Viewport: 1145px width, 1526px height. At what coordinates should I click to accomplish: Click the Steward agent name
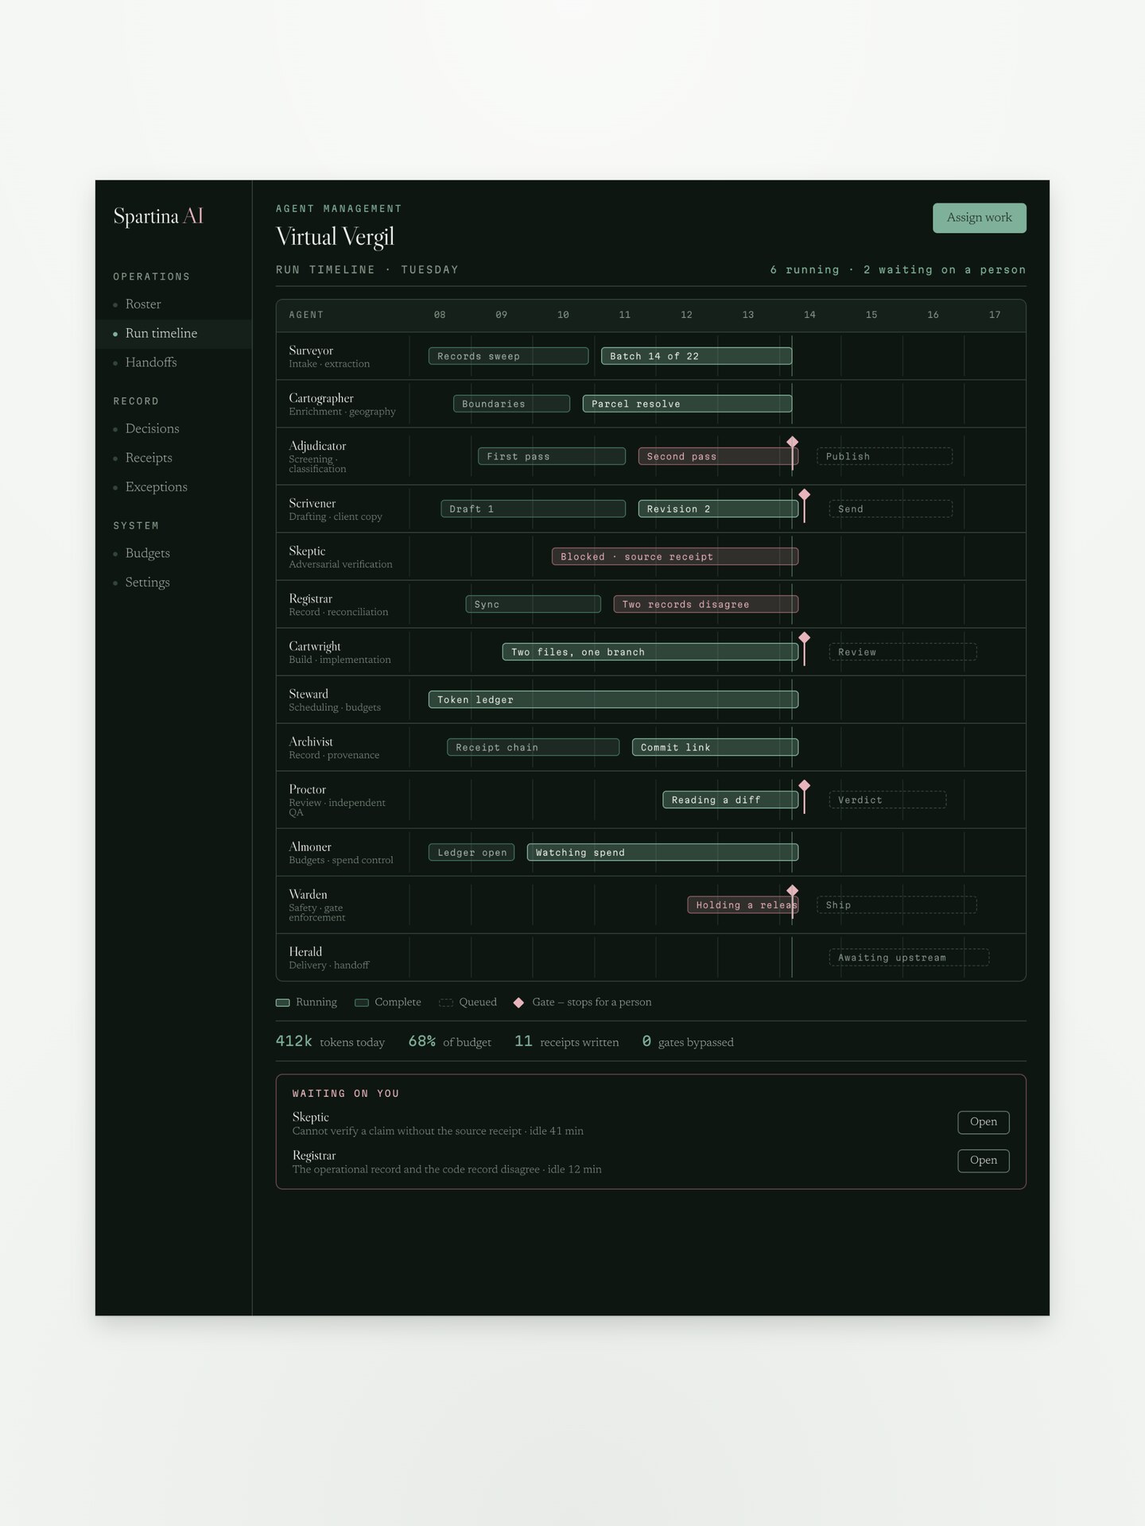(x=309, y=694)
